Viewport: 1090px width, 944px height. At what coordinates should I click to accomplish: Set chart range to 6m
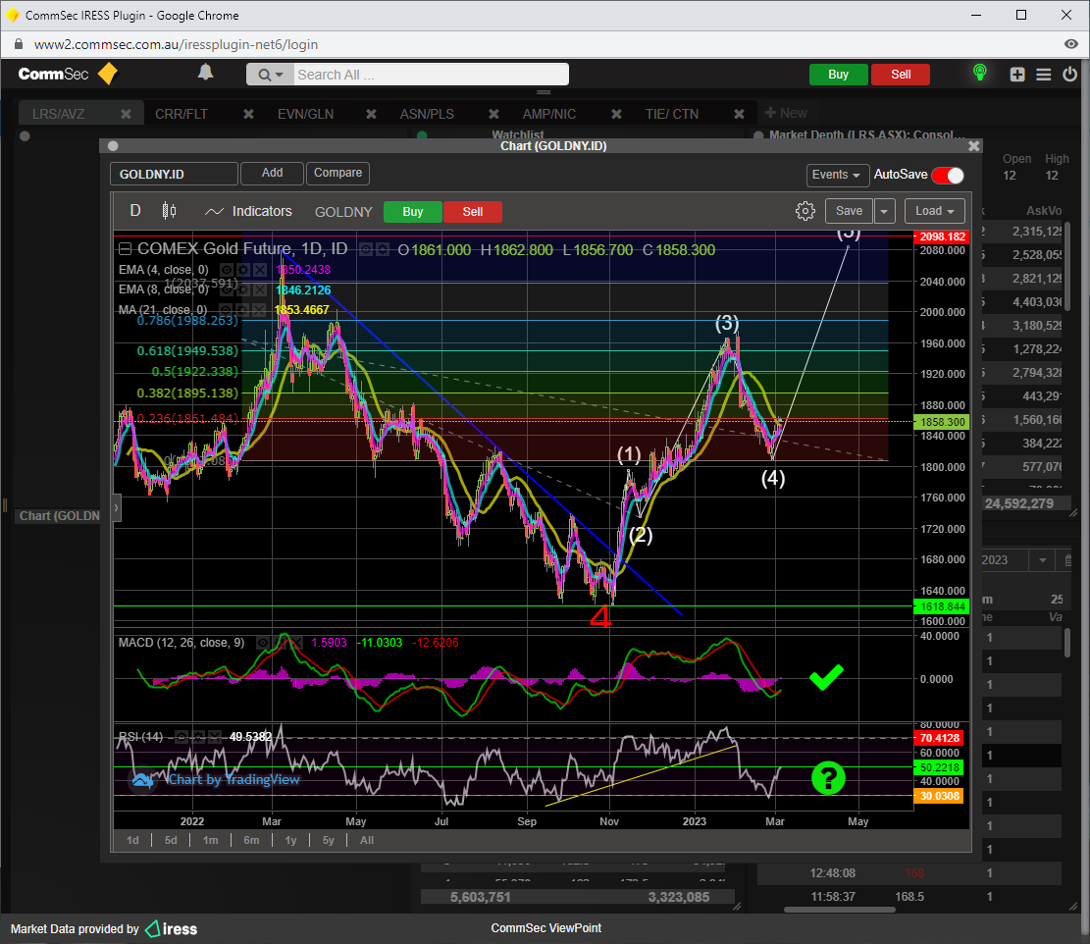tap(251, 840)
